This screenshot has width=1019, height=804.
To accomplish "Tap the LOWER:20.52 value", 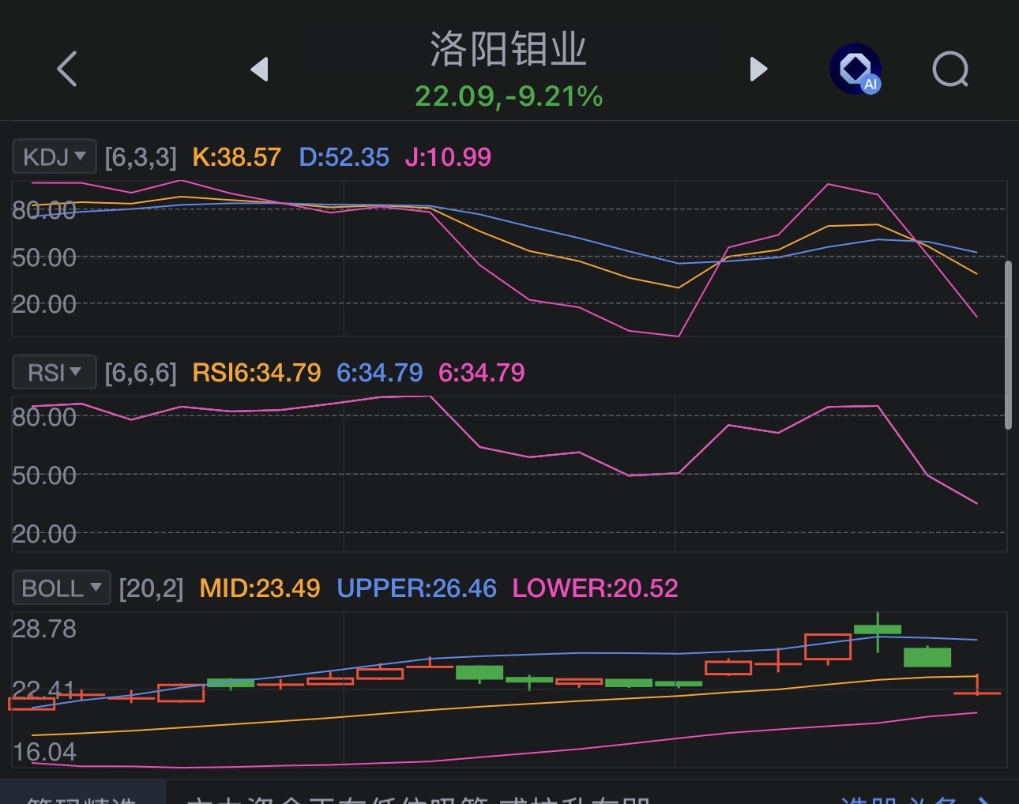I will 595,588.
